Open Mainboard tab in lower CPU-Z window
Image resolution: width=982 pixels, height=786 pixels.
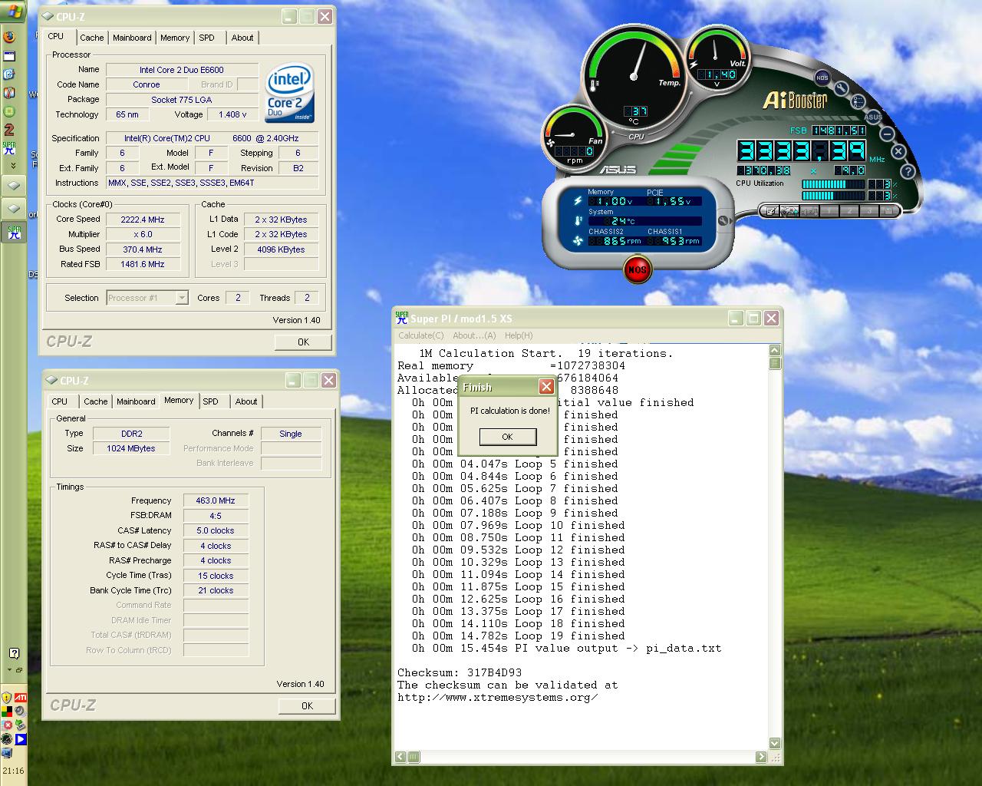pyautogui.click(x=136, y=401)
